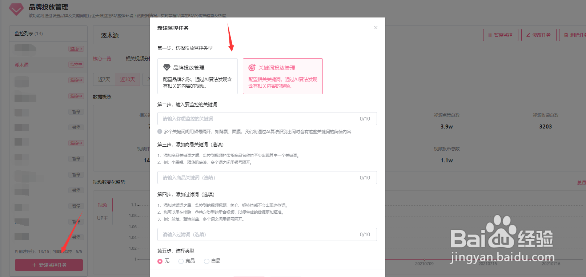Close the 新建监控任务 dialog

coord(376,28)
